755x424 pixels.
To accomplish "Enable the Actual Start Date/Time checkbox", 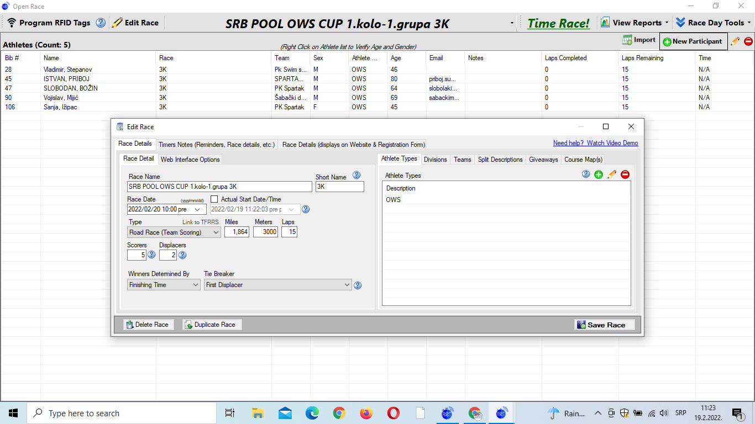I will [214, 199].
